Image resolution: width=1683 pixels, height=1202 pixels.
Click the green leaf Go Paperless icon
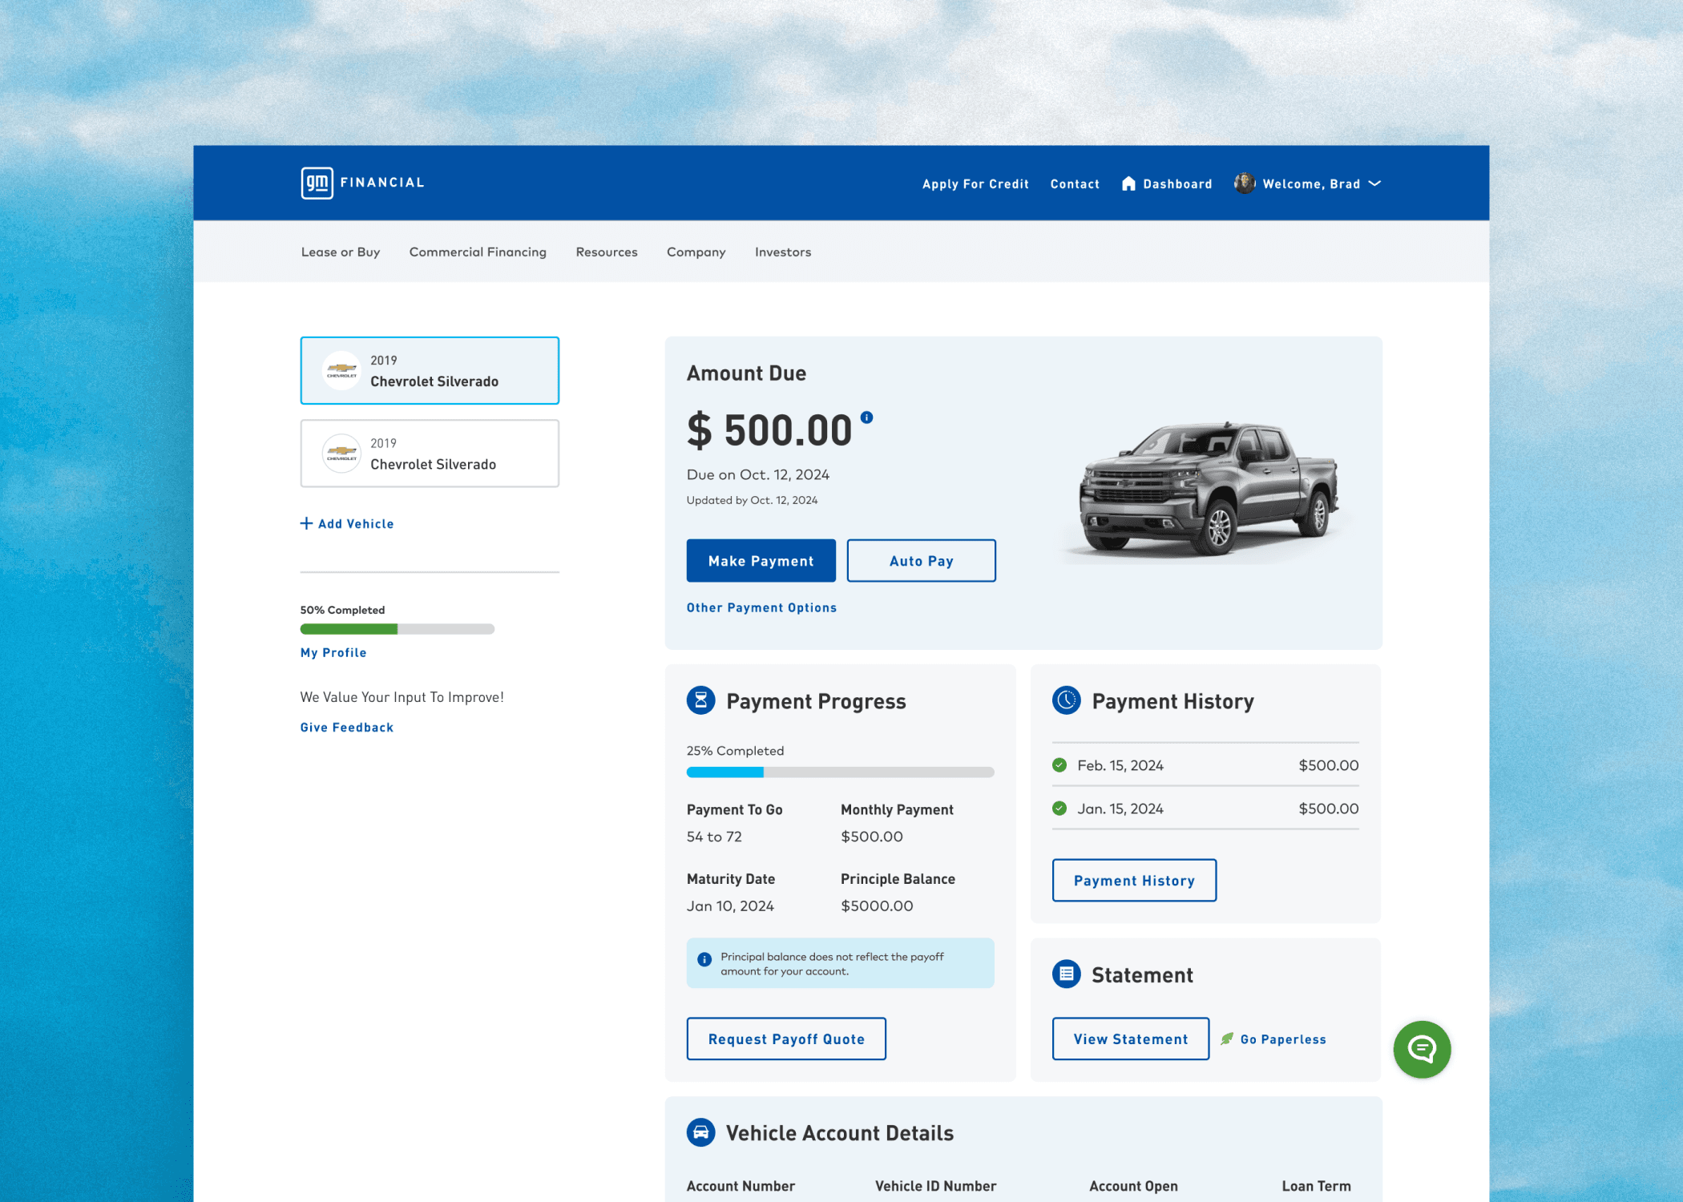click(1227, 1039)
